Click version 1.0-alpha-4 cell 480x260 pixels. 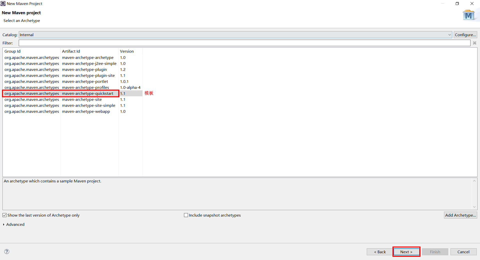[x=130, y=87]
